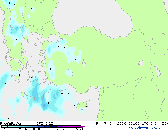
Task: Select the 30–35 mm purple legend swatch
Action: pyautogui.click(x=60, y=127)
